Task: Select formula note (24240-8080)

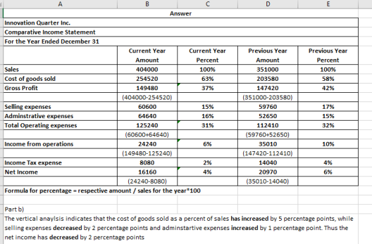Action: [147, 181]
